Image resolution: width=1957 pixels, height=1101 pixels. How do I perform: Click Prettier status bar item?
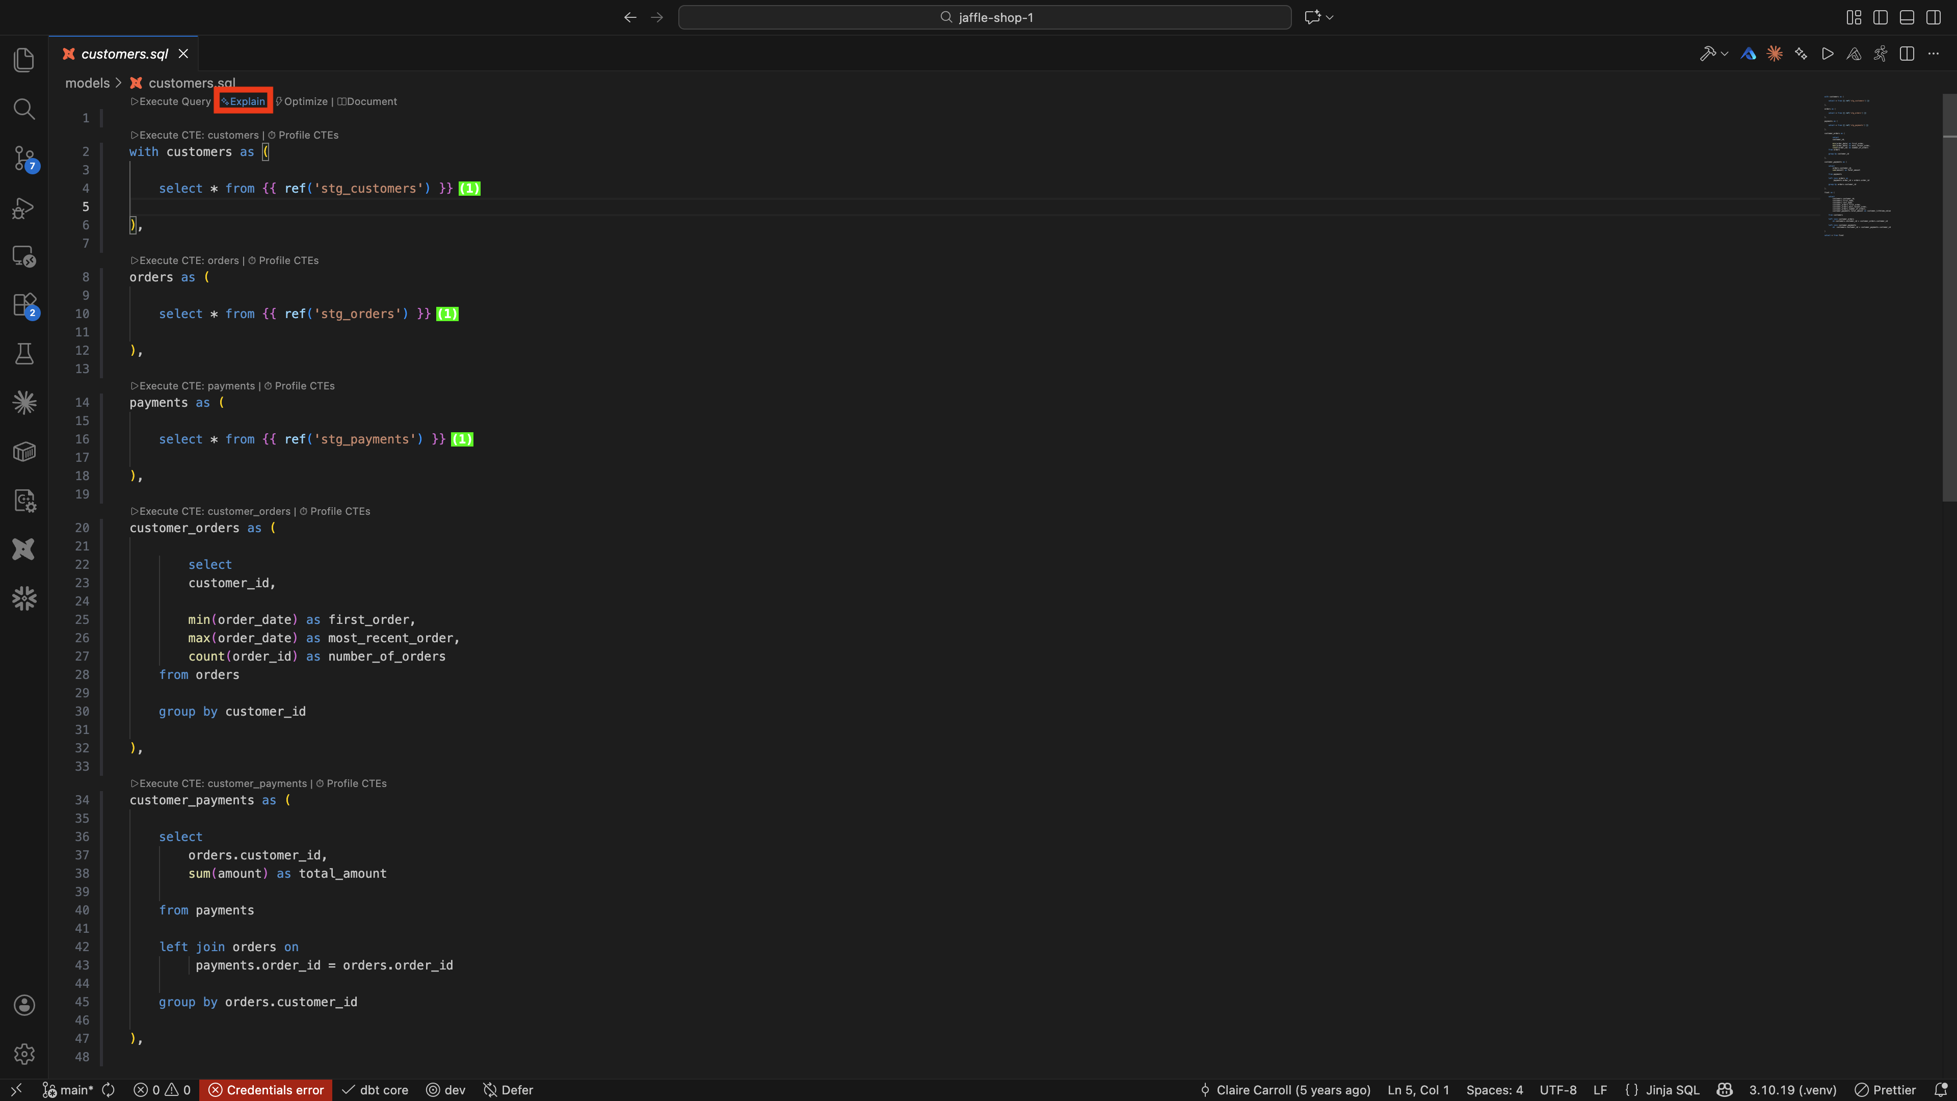pyautogui.click(x=1886, y=1090)
